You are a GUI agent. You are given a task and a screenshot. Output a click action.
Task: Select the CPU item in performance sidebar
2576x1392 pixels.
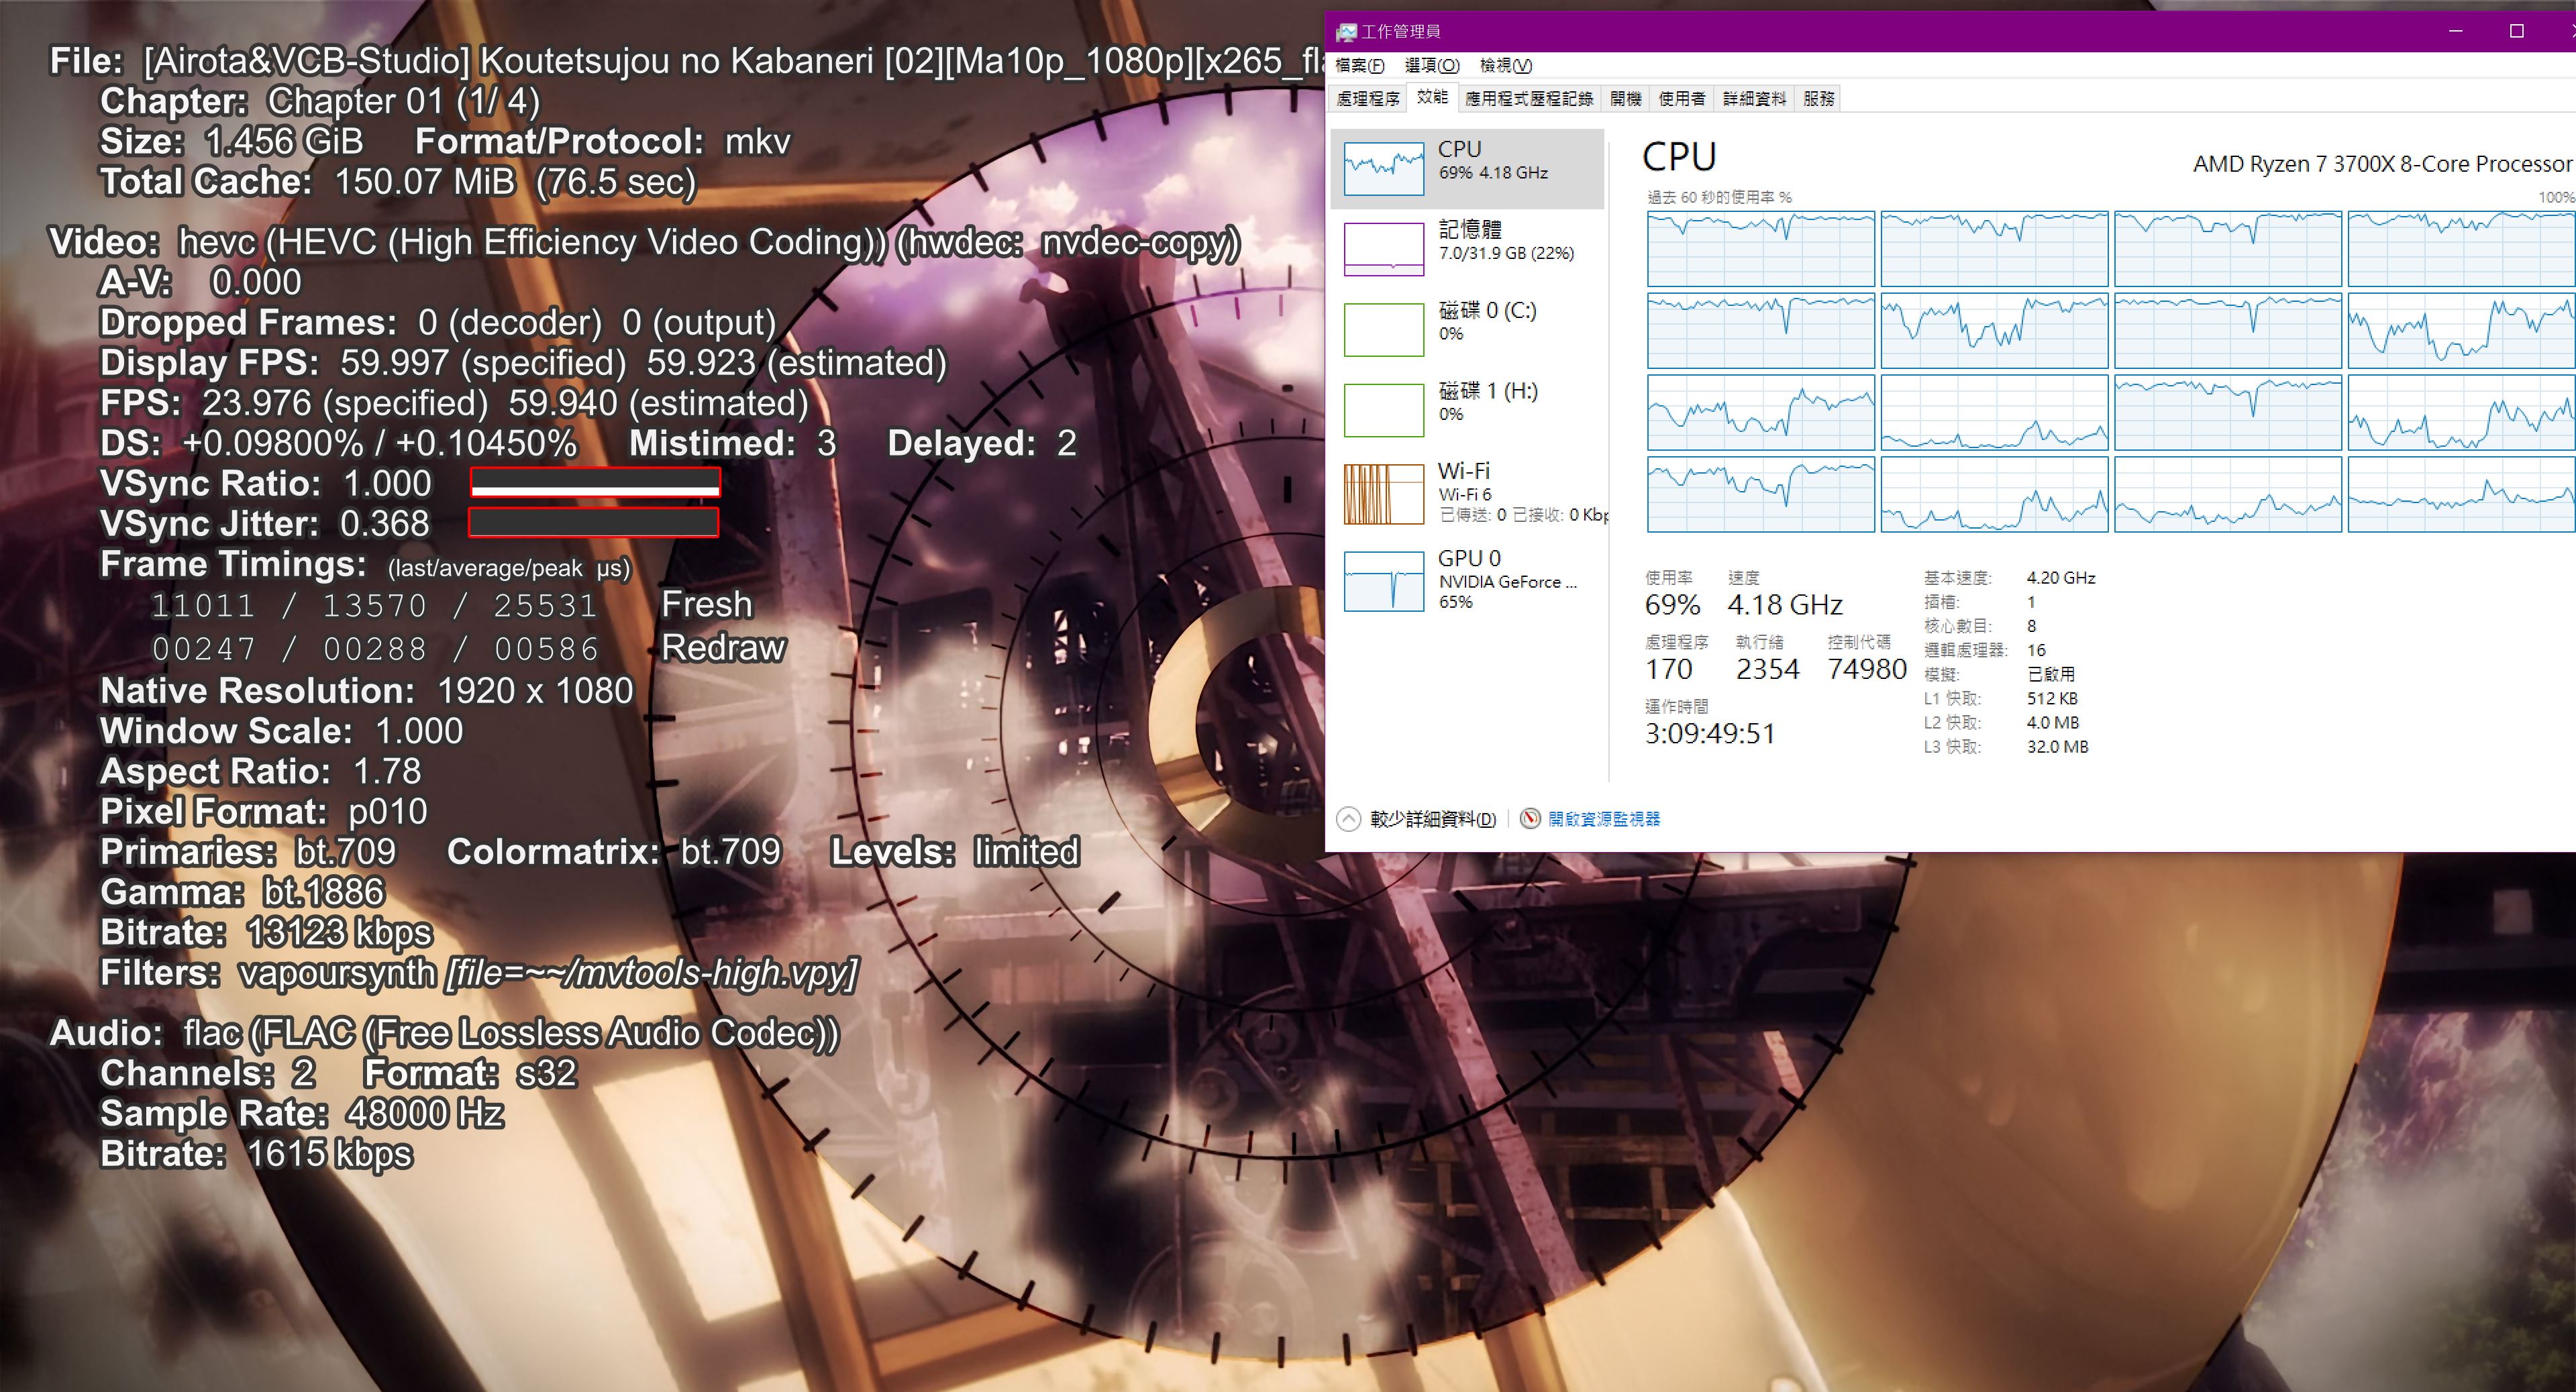pyautogui.click(x=1467, y=168)
